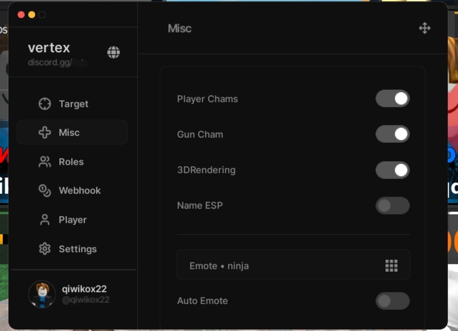Click the move arrows icon in header

point(425,29)
